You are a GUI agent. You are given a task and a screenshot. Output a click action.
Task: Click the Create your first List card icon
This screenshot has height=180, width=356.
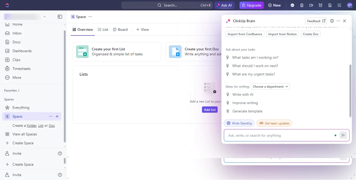(x=82, y=52)
